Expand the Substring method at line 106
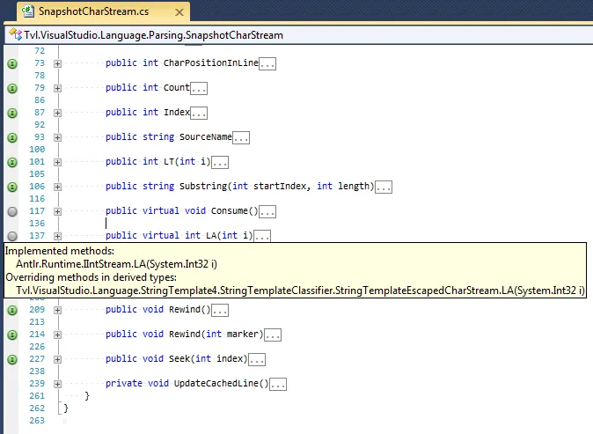This screenshot has width=593, height=434. coord(57,187)
